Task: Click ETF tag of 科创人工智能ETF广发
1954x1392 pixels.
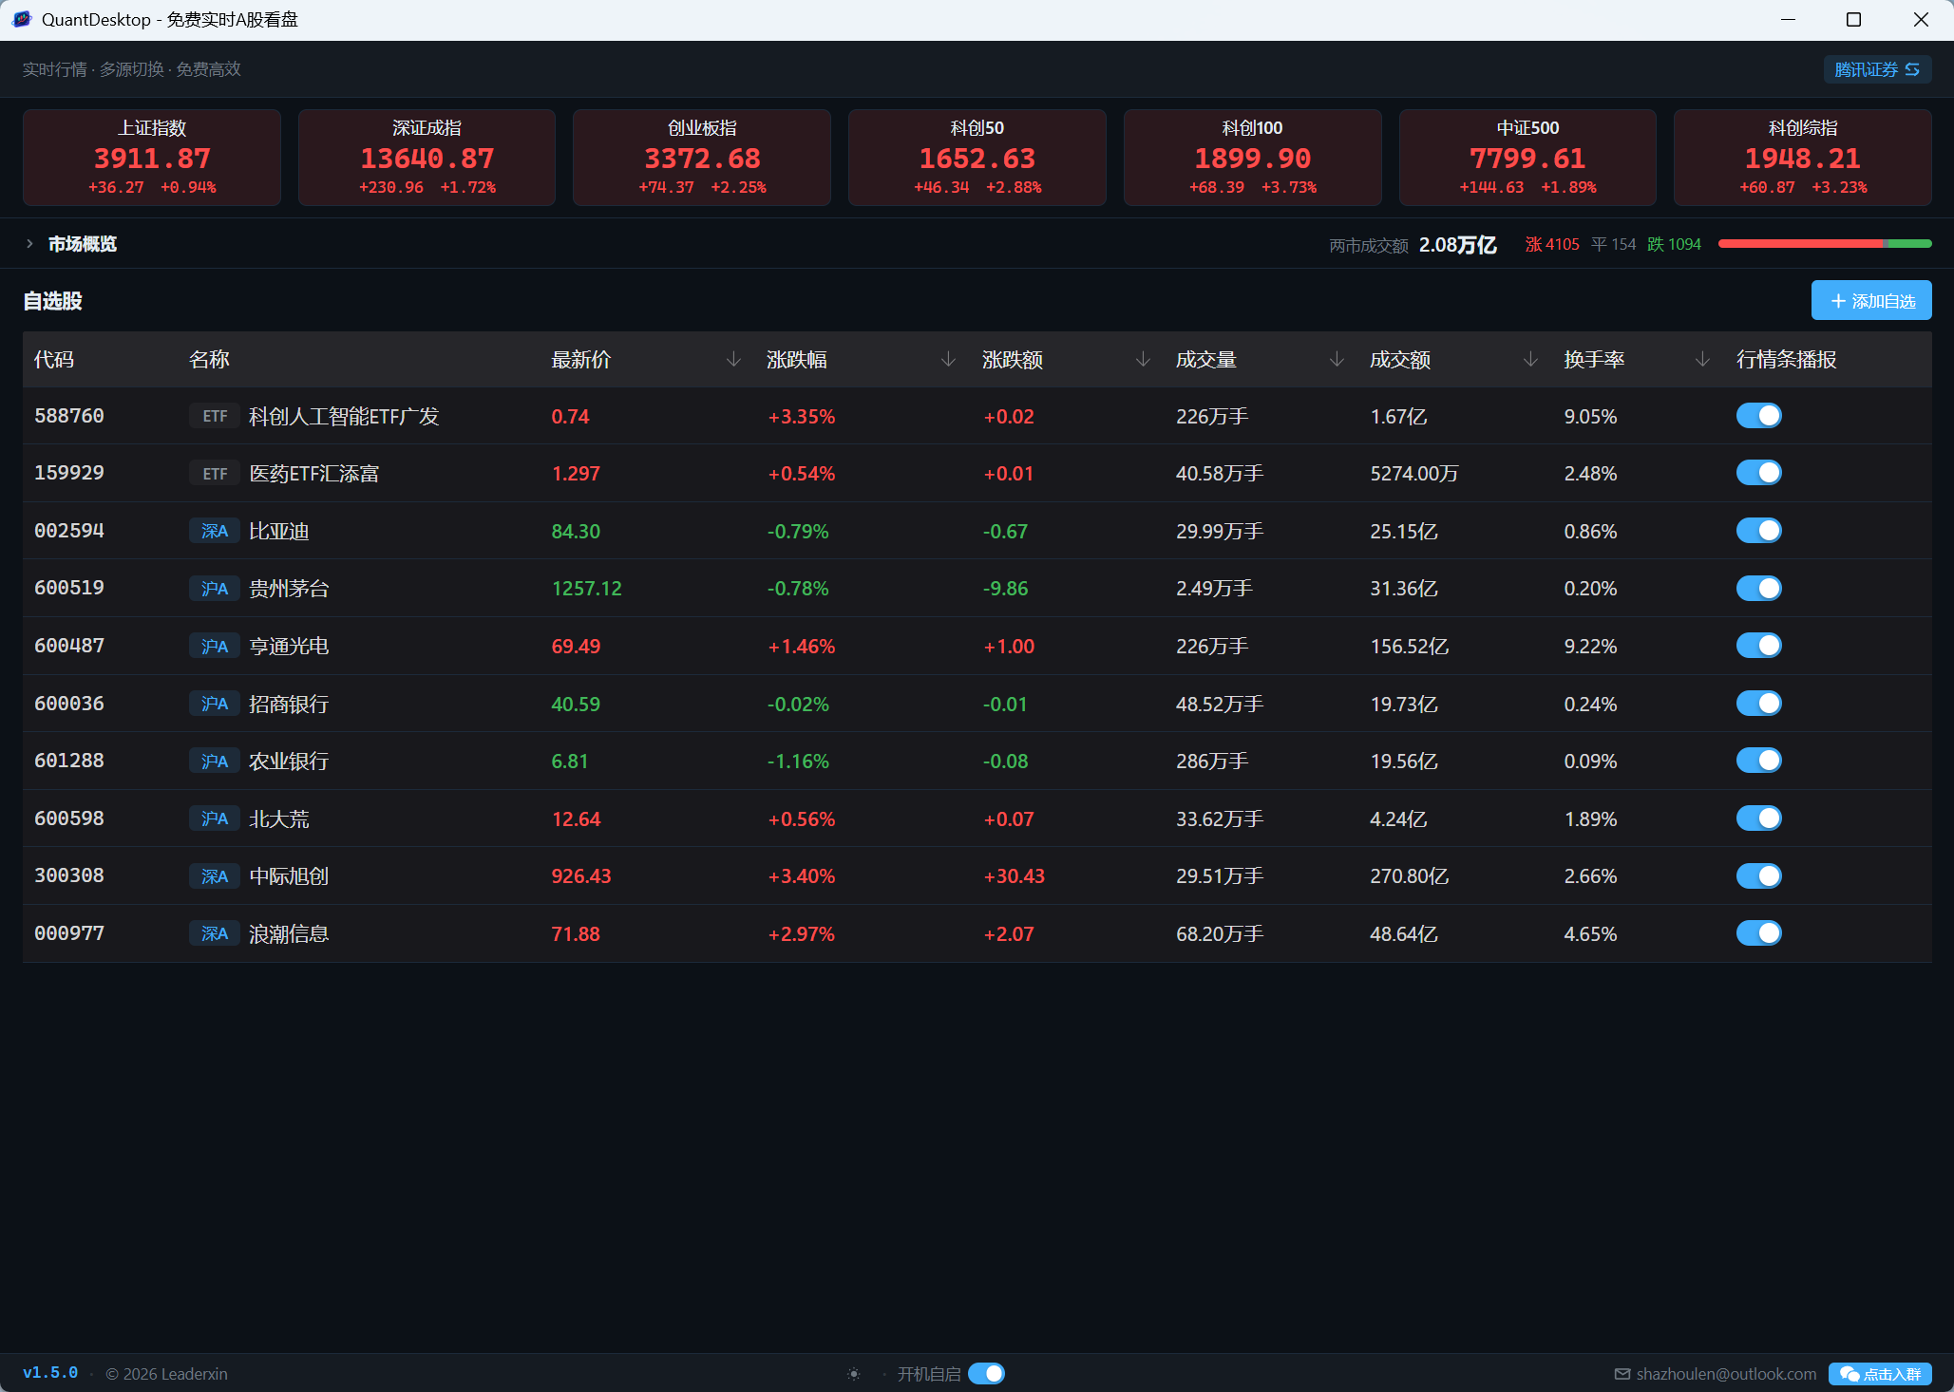Action: [215, 416]
